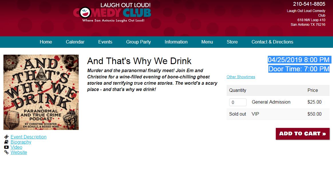Click the San Antonio TX 78216 text
This screenshot has height=186, width=333.
(308, 25)
